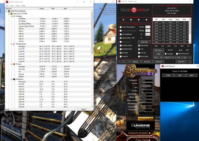The width and height of the screenshot is (199, 141).
Task: Click the small dash button next to CLR
Action: coord(190,57)
